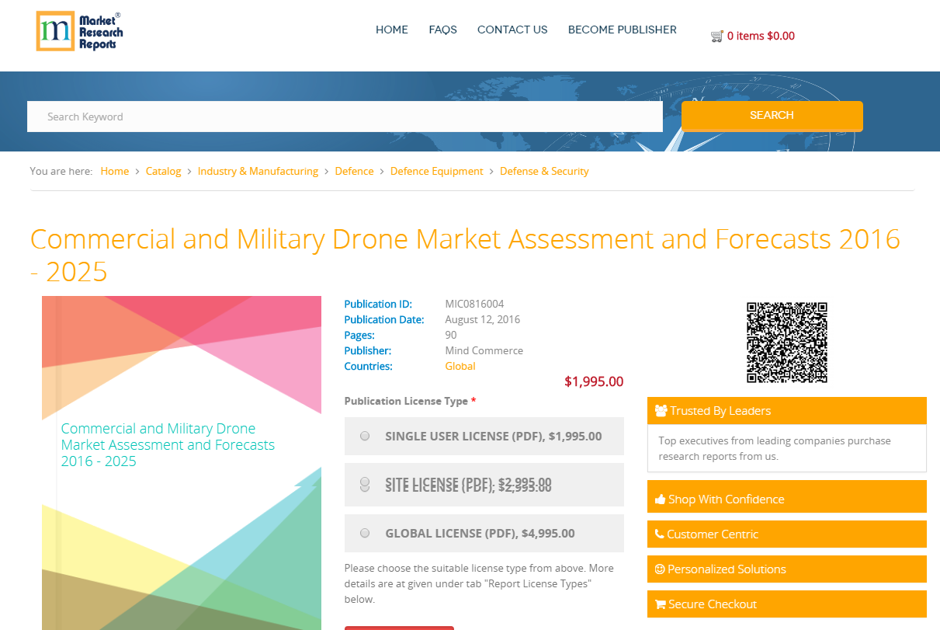Open the FAQS menu item
This screenshot has height=630, width=940.
442,30
